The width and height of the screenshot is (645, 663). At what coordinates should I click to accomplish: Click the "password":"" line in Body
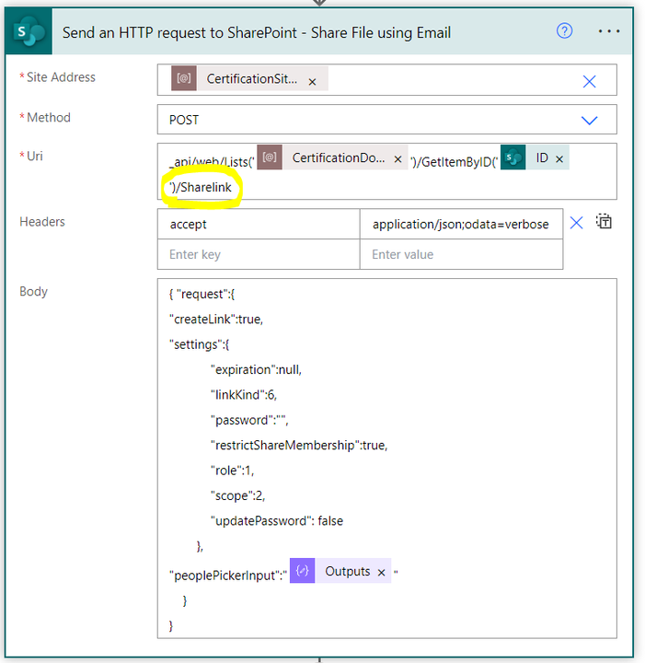pos(249,420)
